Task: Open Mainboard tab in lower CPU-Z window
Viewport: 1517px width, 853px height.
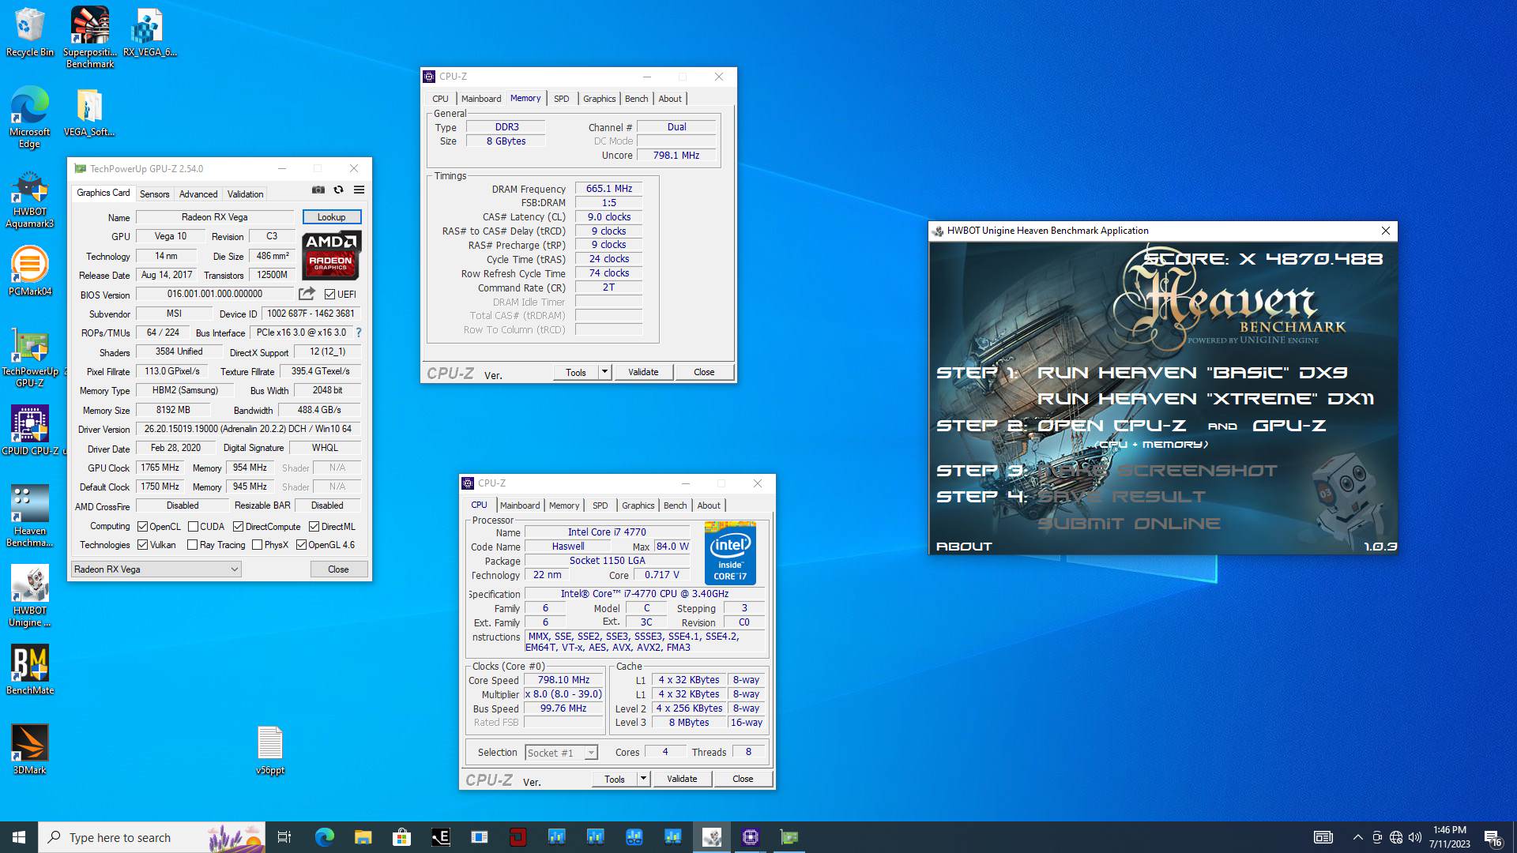Action: click(520, 505)
